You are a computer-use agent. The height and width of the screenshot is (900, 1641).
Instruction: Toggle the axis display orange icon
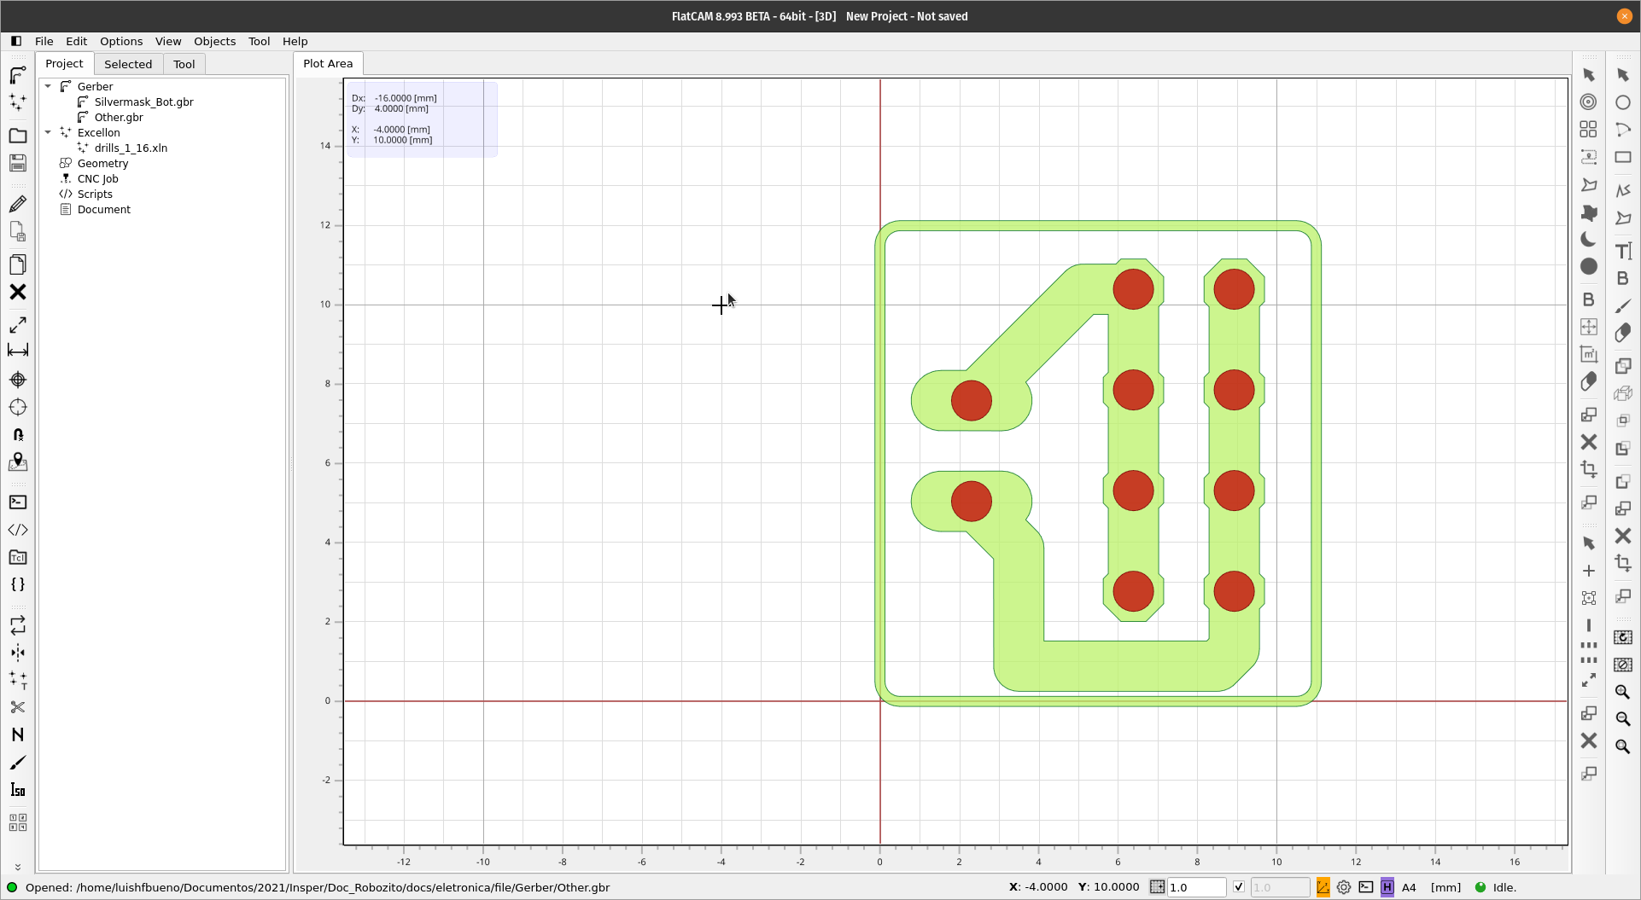[x=1323, y=887]
